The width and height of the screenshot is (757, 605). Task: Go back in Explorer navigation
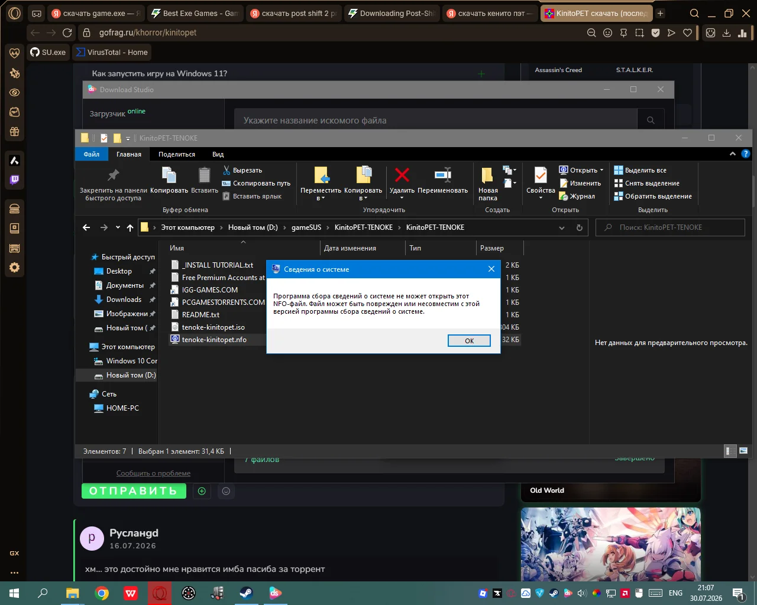pos(86,227)
